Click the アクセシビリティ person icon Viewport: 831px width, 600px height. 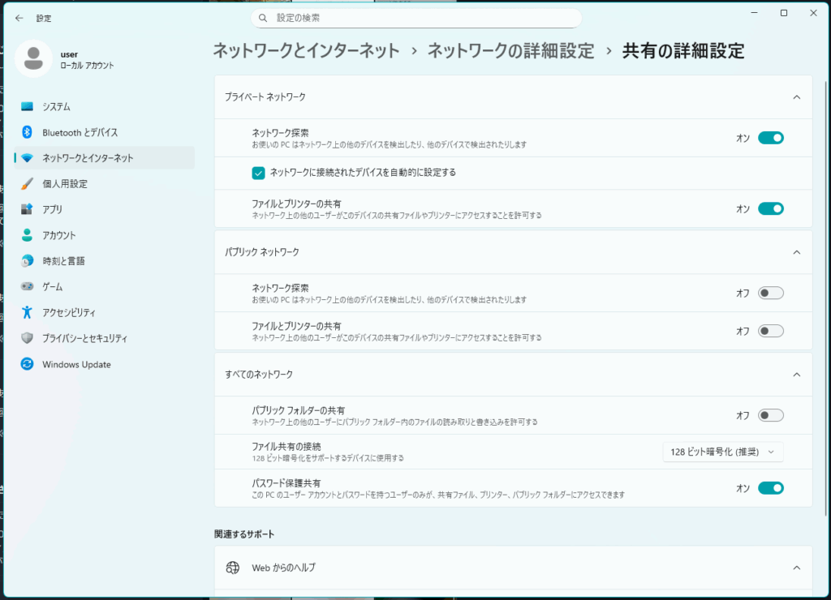coord(28,312)
